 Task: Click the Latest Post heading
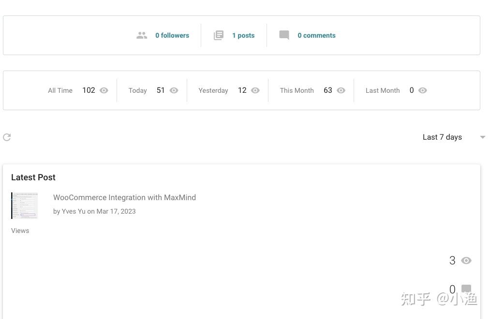[33, 177]
